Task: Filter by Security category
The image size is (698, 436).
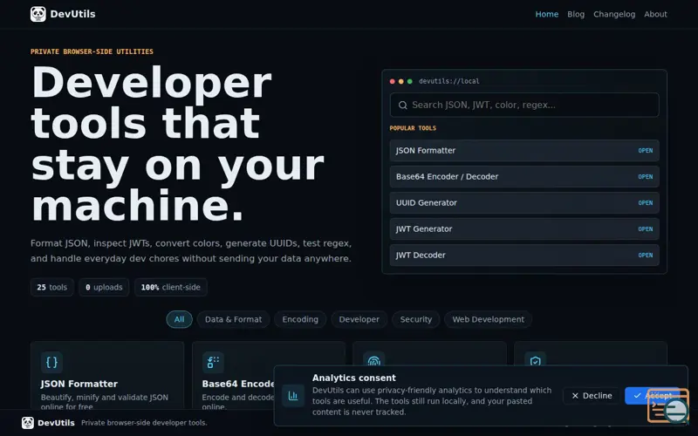Action: [x=416, y=319]
